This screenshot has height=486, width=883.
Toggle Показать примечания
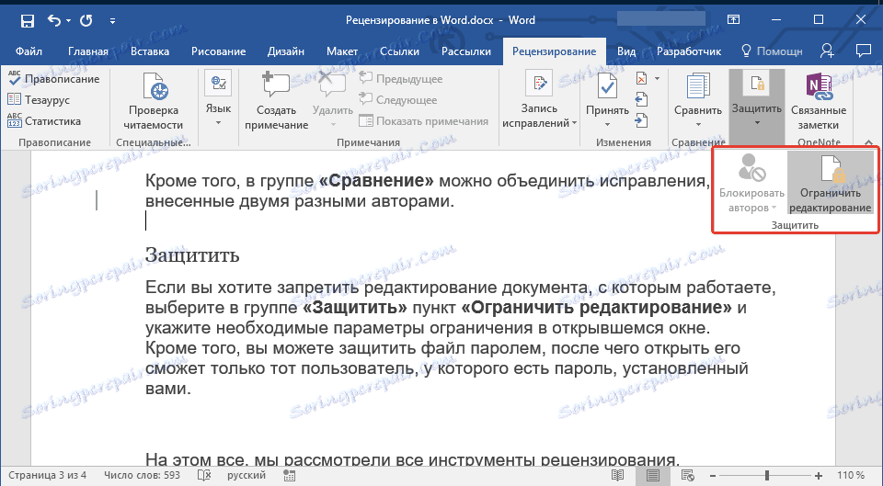423,121
